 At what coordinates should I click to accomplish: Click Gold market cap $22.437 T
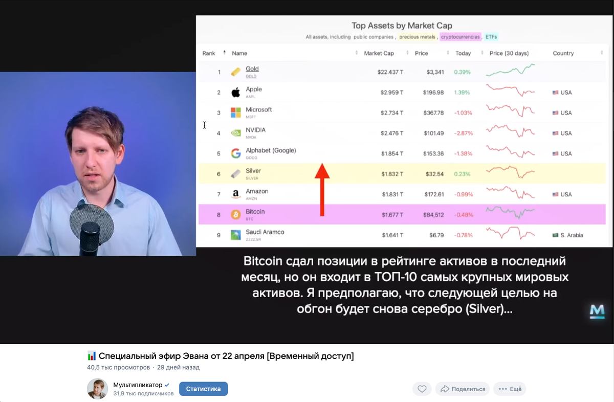pyautogui.click(x=390, y=72)
